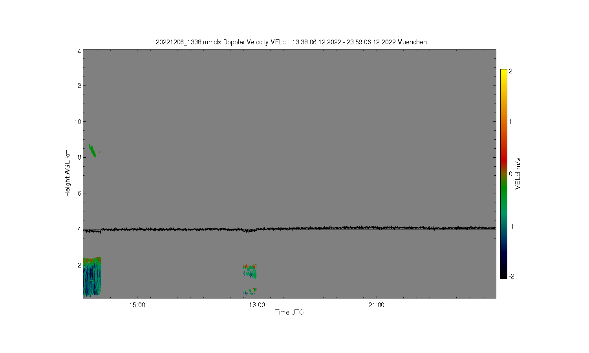Click the small echo patch near 18:00 at 2 km

coord(250,271)
